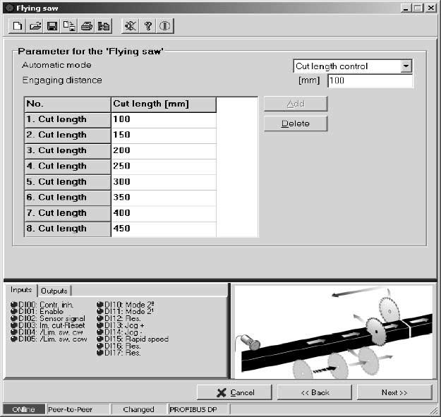Proceed with the Next >> button
Image resolution: width=441 pixels, height=417 pixels.
pyautogui.click(x=394, y=392)
